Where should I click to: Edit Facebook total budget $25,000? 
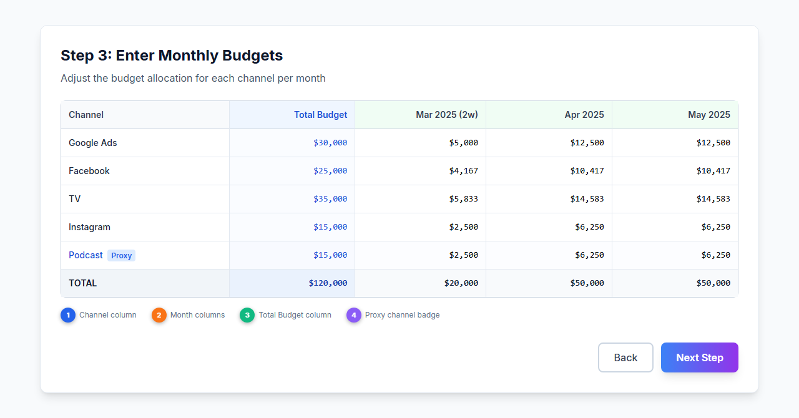(x=292, y=171)
